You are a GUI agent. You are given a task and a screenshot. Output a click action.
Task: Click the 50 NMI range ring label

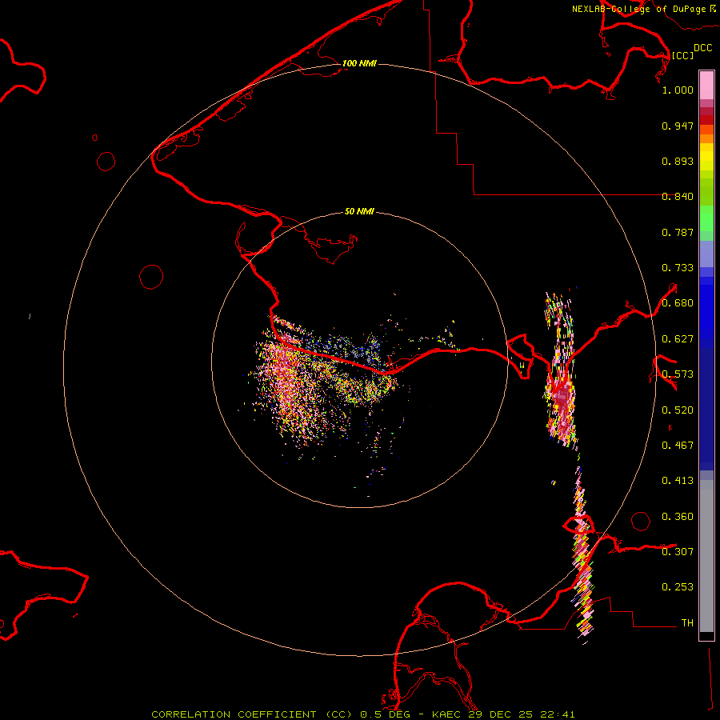(x=359, y=211)
